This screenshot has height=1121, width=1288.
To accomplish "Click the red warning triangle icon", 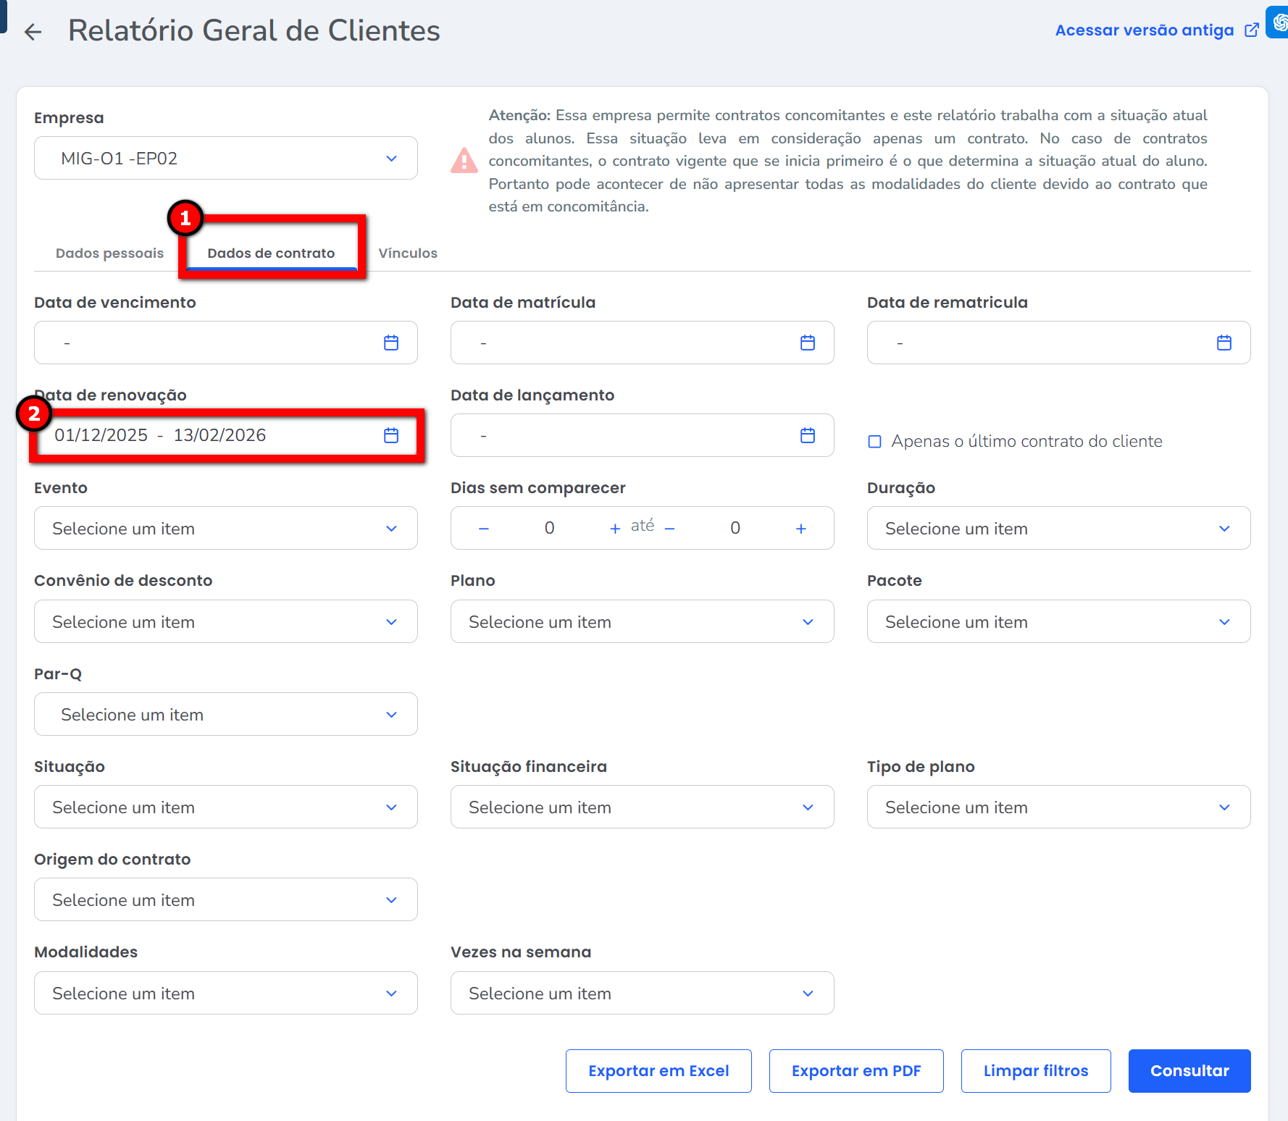I will (464, 161).
